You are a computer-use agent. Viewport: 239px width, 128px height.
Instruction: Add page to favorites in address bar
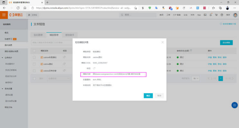pos(135,8)
